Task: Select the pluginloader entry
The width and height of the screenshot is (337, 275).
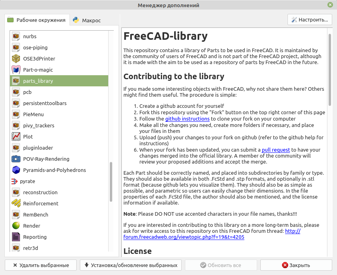Action: point(59,148)
